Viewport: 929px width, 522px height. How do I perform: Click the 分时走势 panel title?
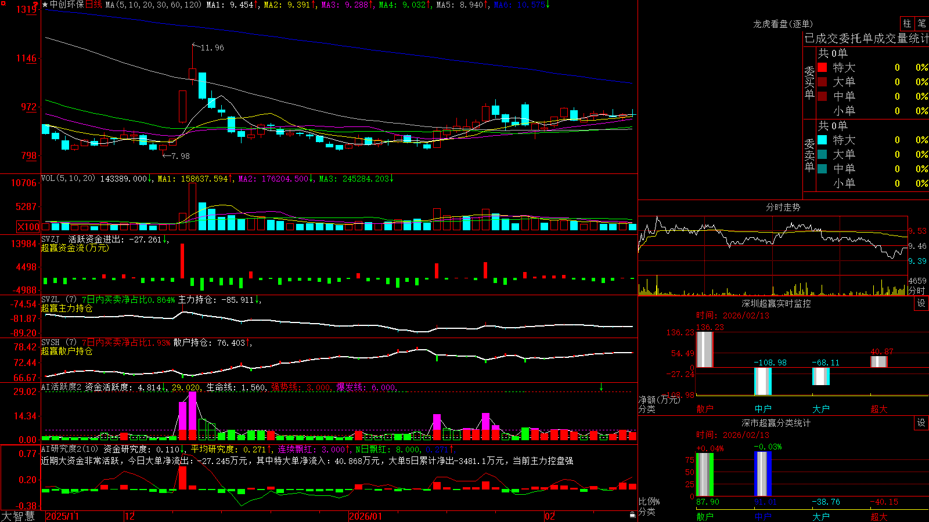pyautogui.click(x=783, y=207)
